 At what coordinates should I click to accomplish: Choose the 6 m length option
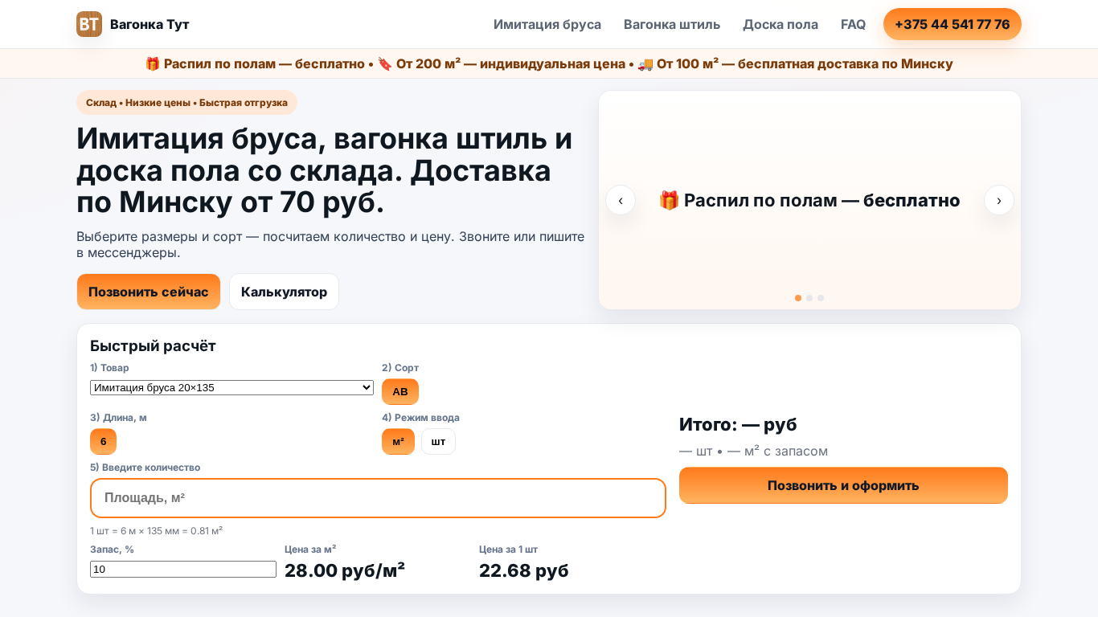tap(103, 442)
